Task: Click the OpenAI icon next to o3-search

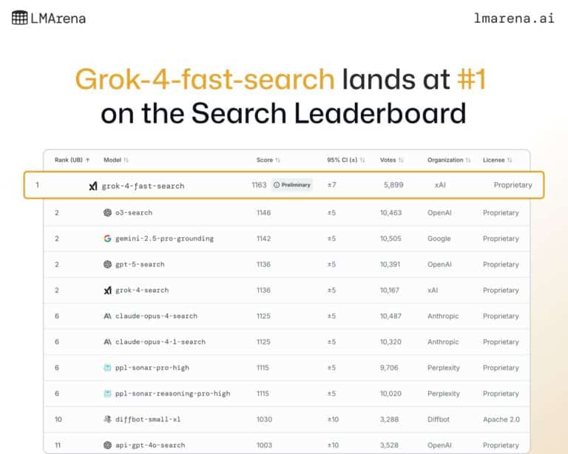Action: [107, 212]
